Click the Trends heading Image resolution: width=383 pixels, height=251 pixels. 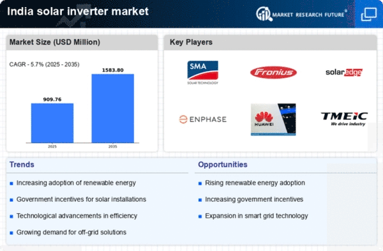pos(22,165)
